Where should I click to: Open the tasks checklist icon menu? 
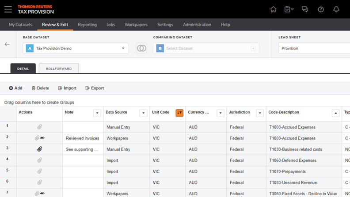click(x=289, y=9)
